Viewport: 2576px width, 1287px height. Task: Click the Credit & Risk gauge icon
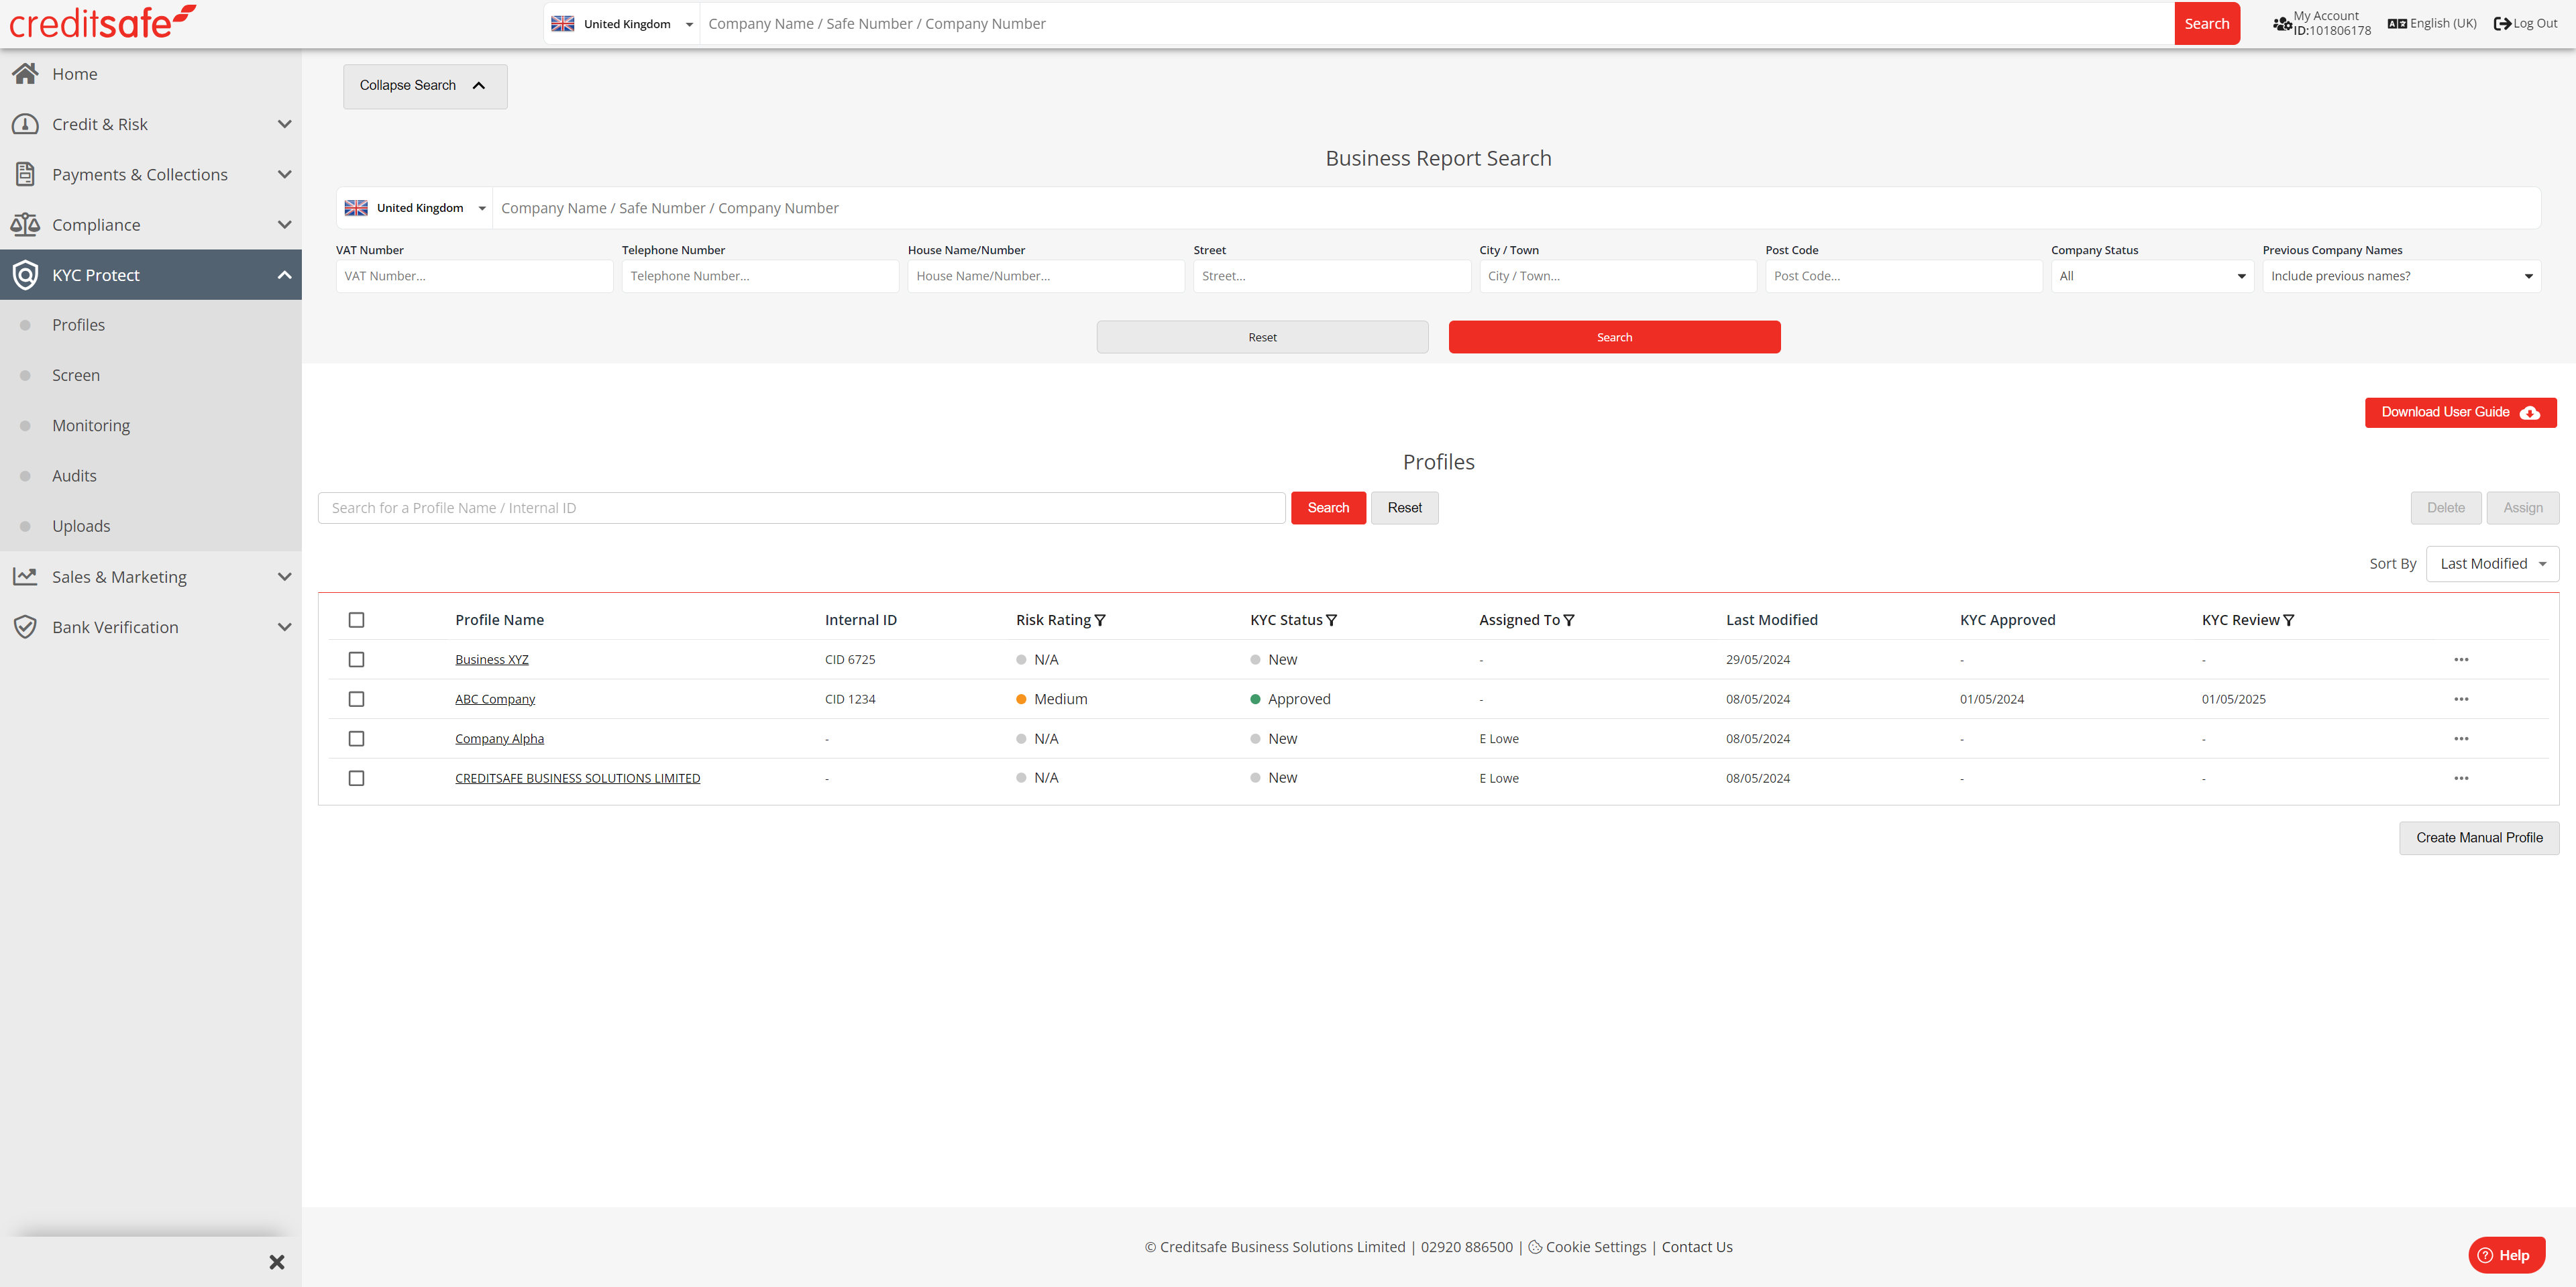(25, 124)
